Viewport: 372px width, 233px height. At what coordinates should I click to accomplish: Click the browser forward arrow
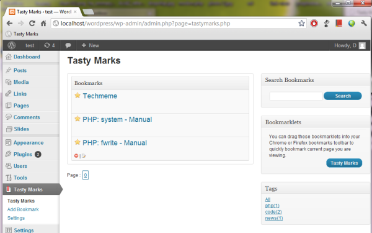21,24
